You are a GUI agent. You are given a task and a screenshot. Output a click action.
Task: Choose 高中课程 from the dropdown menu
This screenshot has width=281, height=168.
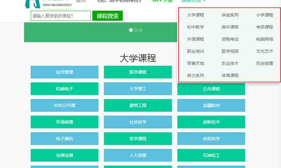pos(230,27)
